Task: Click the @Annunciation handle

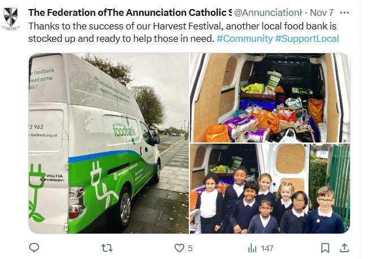Action: 269,12
